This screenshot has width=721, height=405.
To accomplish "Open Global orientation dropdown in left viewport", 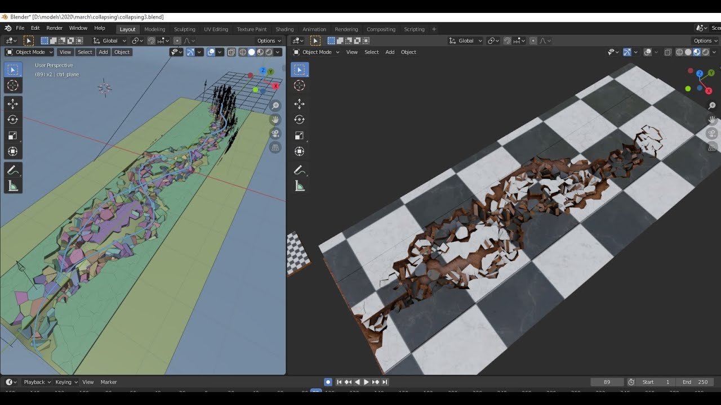I will (109, 40).
